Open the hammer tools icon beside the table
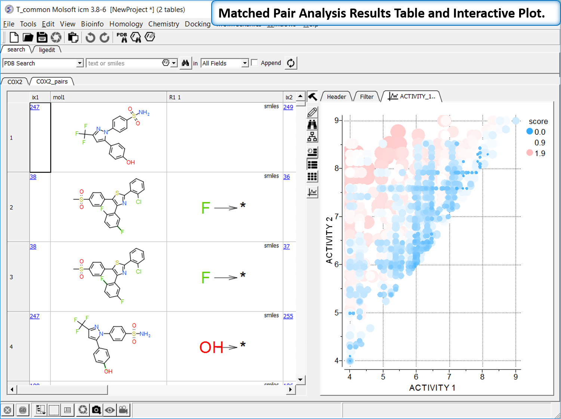The image size is (561, 419). click(312, 97)
